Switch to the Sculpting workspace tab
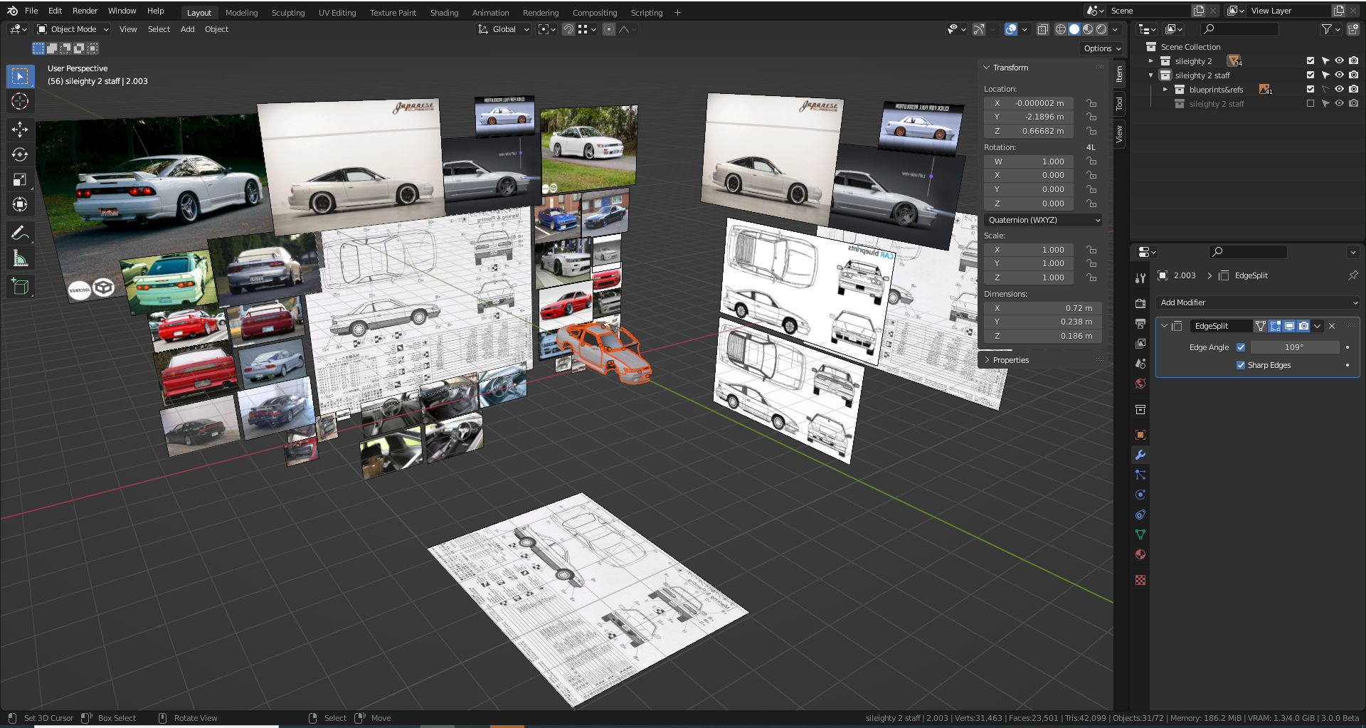This screenshot has height=728, width=1366. tap(287, 13)
